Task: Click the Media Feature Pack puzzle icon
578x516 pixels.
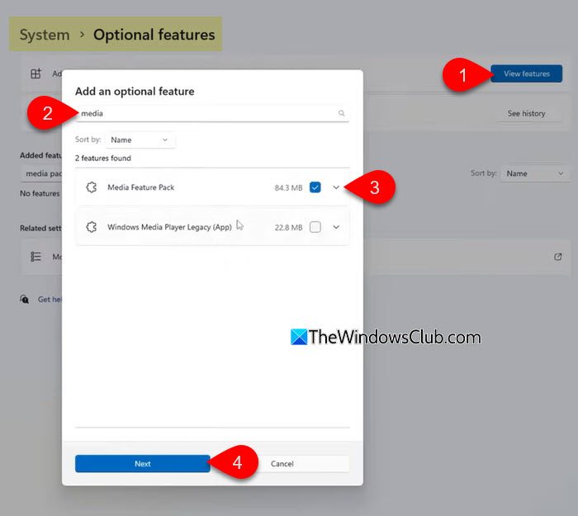Action: pyautogui.click(x=92, y=187)
